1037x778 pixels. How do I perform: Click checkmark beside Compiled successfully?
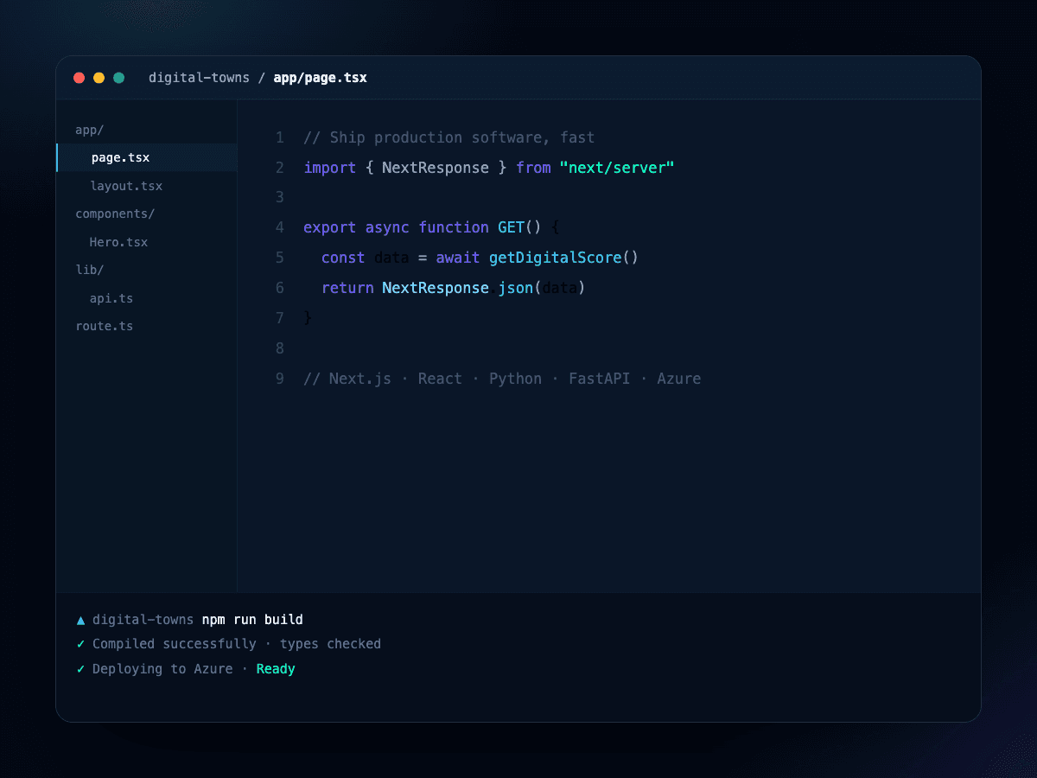(80, 644)
